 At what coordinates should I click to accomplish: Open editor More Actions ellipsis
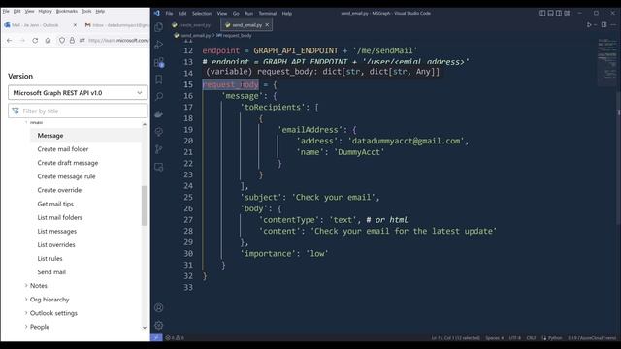(613, 24)
